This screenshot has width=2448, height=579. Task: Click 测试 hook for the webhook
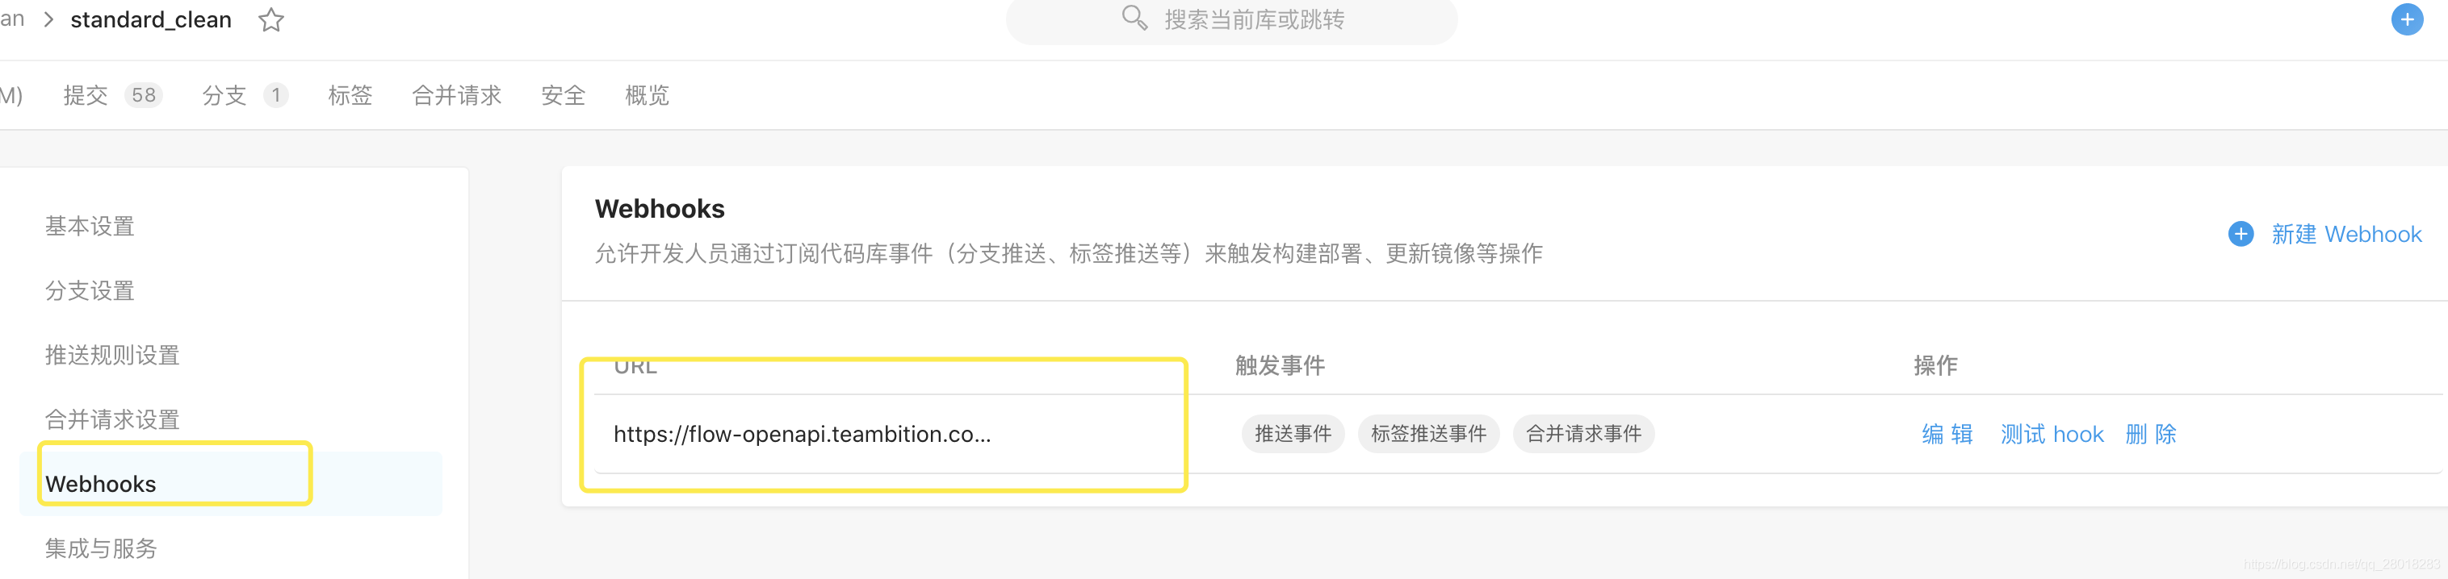(x=2052, y=435)
